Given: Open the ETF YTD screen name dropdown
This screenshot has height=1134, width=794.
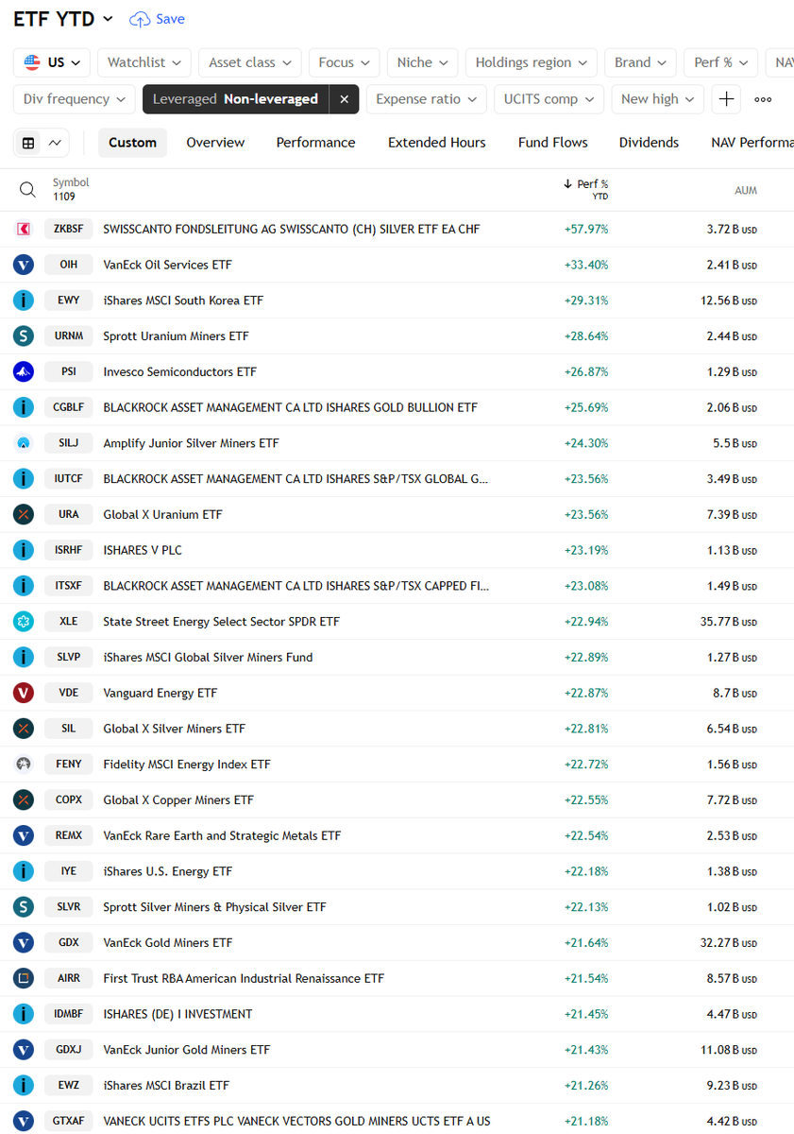Looking at the screenshot, I should click(x=63, y=19).
